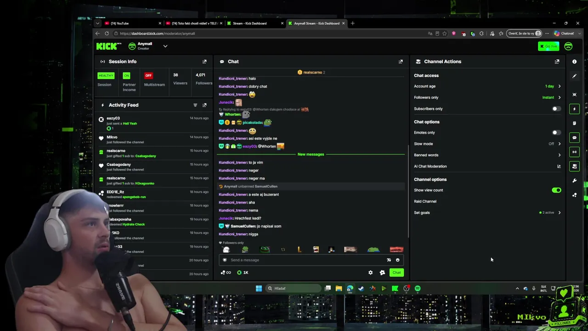Select the golden L emote in quick emotes
The width and height of the screenshot is (588, 331).
coord(300,250)
